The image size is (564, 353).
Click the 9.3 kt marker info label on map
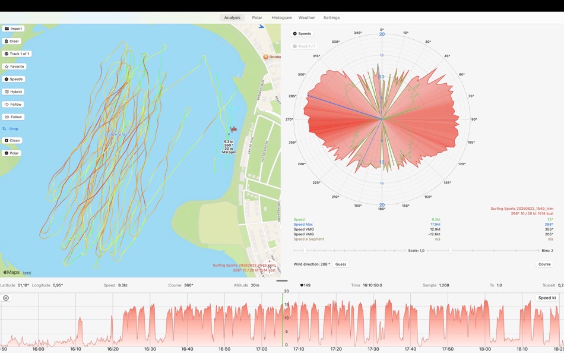tap(229, 147)
